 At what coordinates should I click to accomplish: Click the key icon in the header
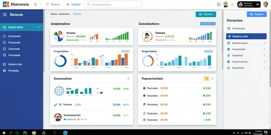47,4
